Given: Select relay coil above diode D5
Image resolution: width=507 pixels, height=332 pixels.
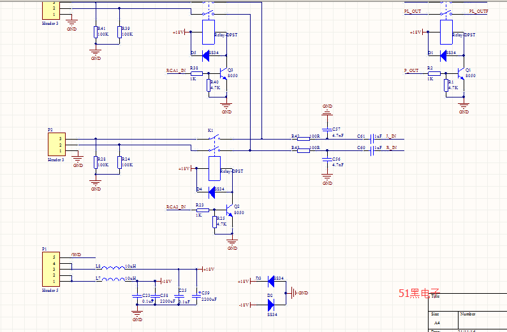Looking at the screenshot, I should [209, 32].
